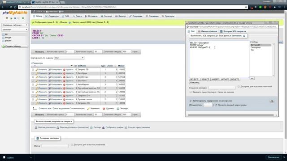Open repeat headers dropdown in bottom Показать bar

[x=126, y=114]
